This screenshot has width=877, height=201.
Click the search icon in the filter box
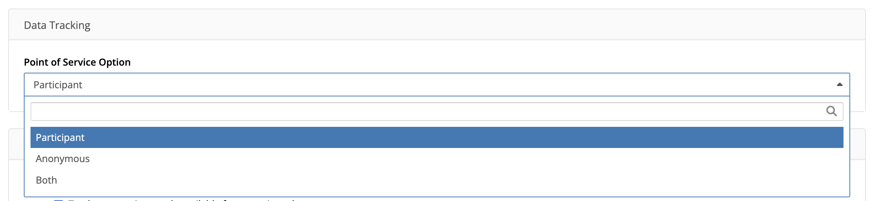pos(831,111)
